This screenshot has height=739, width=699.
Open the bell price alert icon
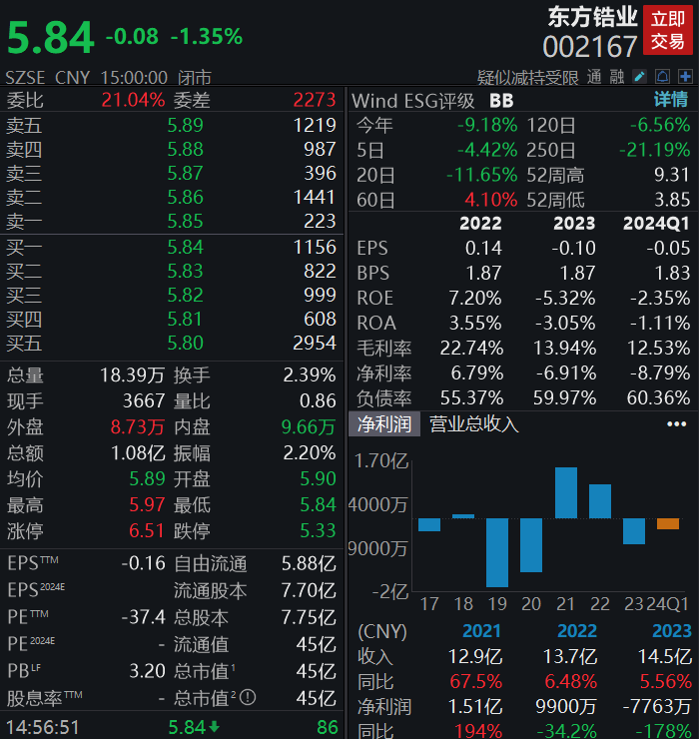pyautogui.click(x=662, y=76)
